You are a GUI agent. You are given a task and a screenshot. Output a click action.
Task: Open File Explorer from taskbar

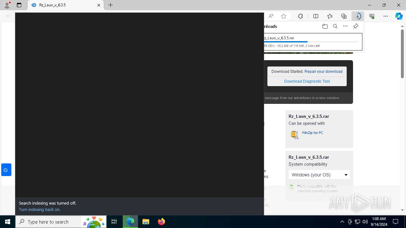(x=146, y=222)
